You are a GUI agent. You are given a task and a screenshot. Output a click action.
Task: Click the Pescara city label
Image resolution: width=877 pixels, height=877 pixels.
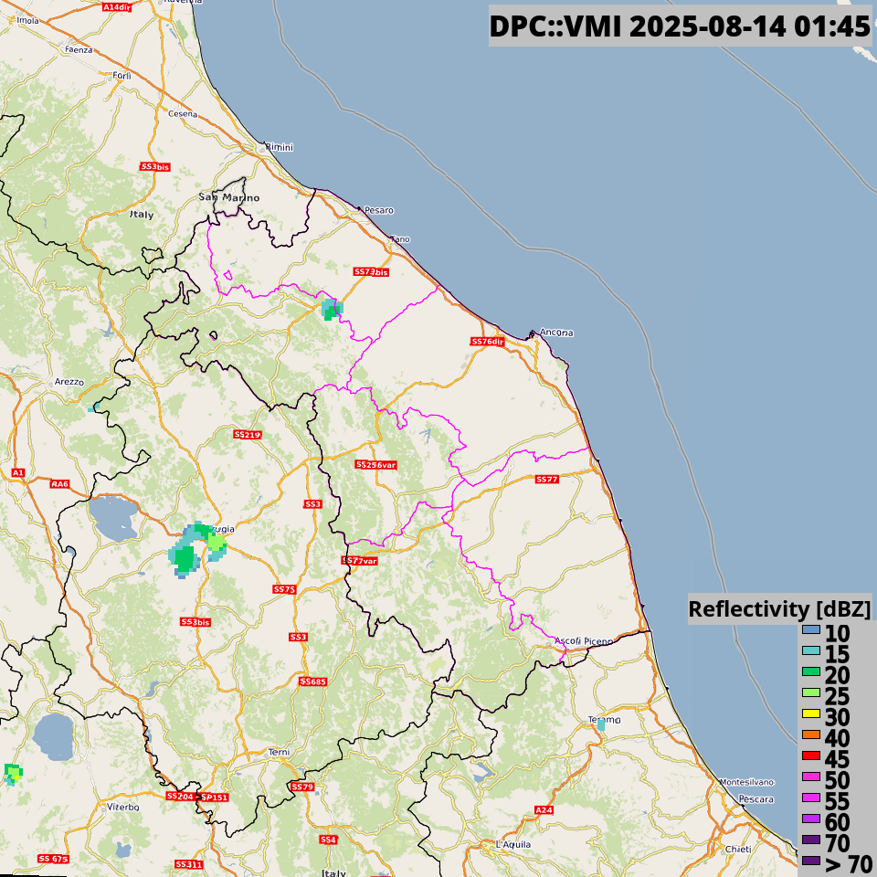tap(756, 799)
